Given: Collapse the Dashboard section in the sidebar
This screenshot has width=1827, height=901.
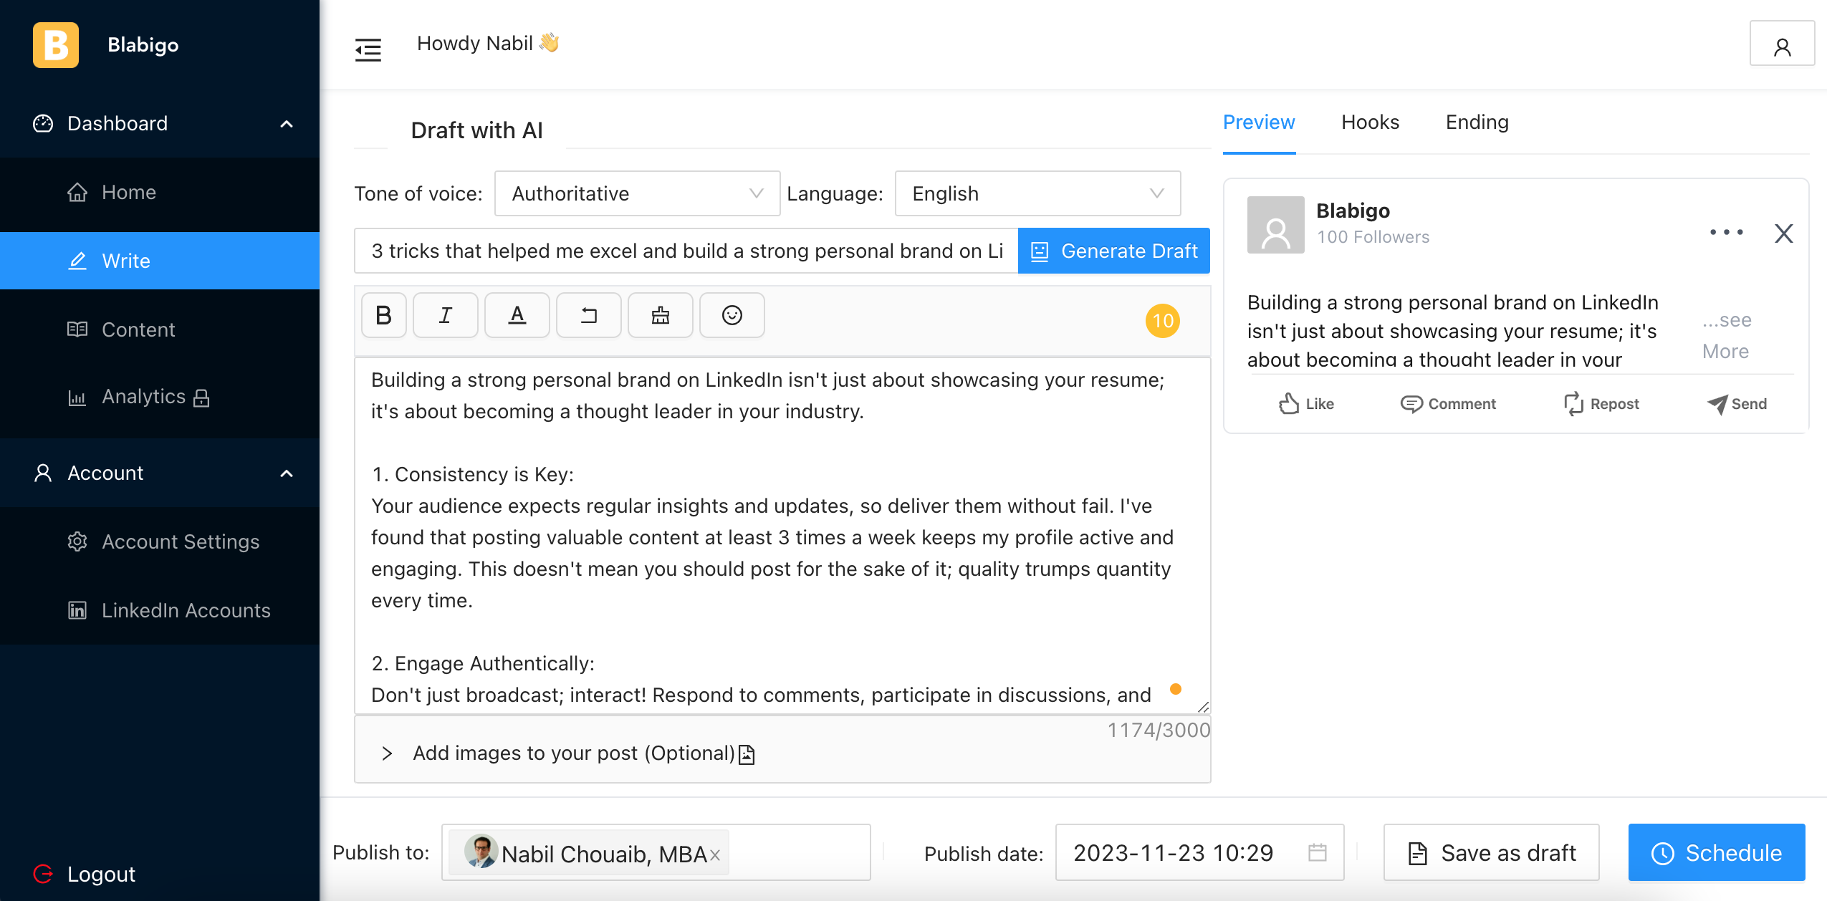Looking at the screenshot, I should (x=287, y=123).
